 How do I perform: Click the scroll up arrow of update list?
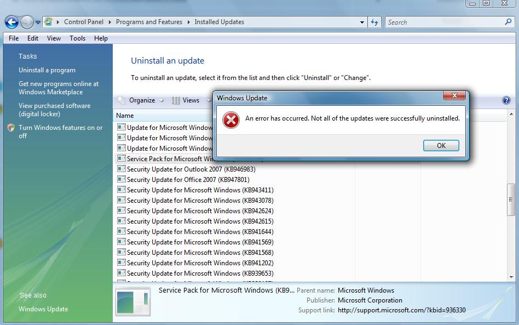point(511,115)
